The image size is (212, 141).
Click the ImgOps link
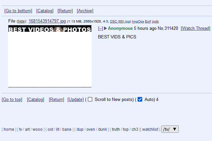point(138,22)
